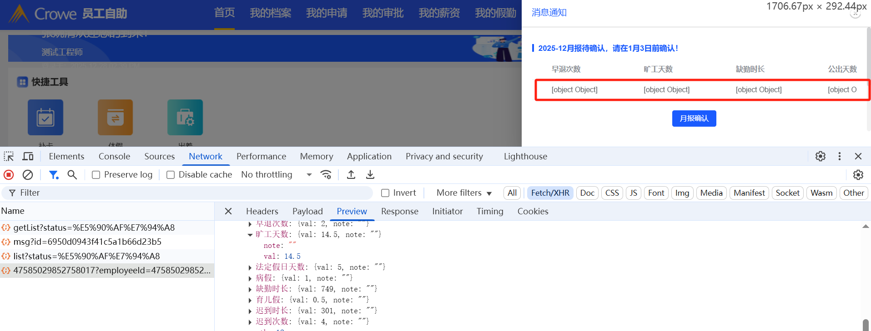Viewport: 871px width, 331px height.
Task: Go to 我的档案 in navigation
Action: tap(270, 13)
